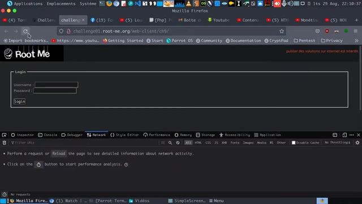The height and width of the screenshot is (204, 362).
Task: Focus the Password field
Action: point(55,91)
